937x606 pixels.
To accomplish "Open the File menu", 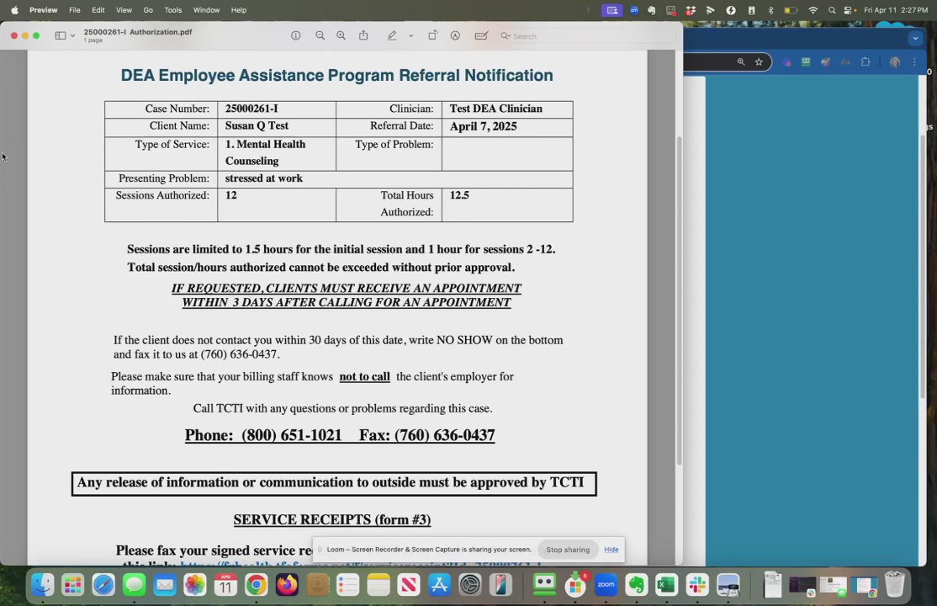I will click(x=75, y=10).
